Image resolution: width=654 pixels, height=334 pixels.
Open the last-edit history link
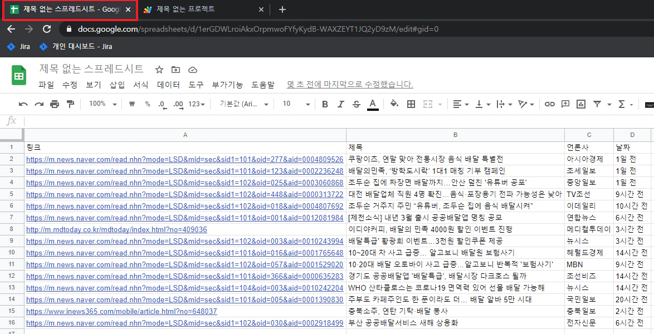coord(350,85)
